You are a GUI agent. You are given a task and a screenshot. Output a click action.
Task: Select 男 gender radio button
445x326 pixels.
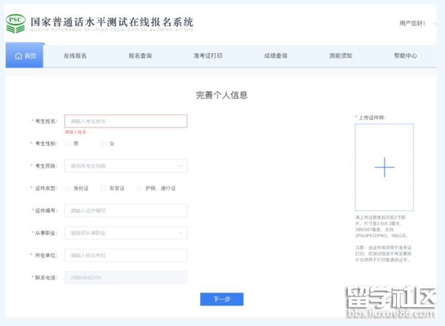point(68,143)
